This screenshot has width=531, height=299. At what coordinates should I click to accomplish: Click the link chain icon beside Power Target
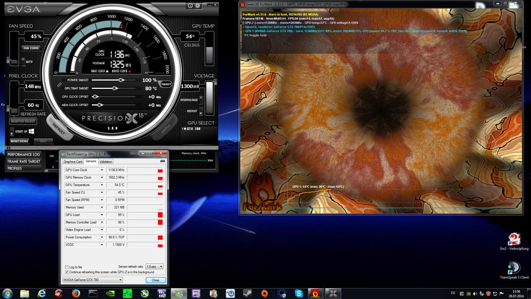tap(59, 84)
